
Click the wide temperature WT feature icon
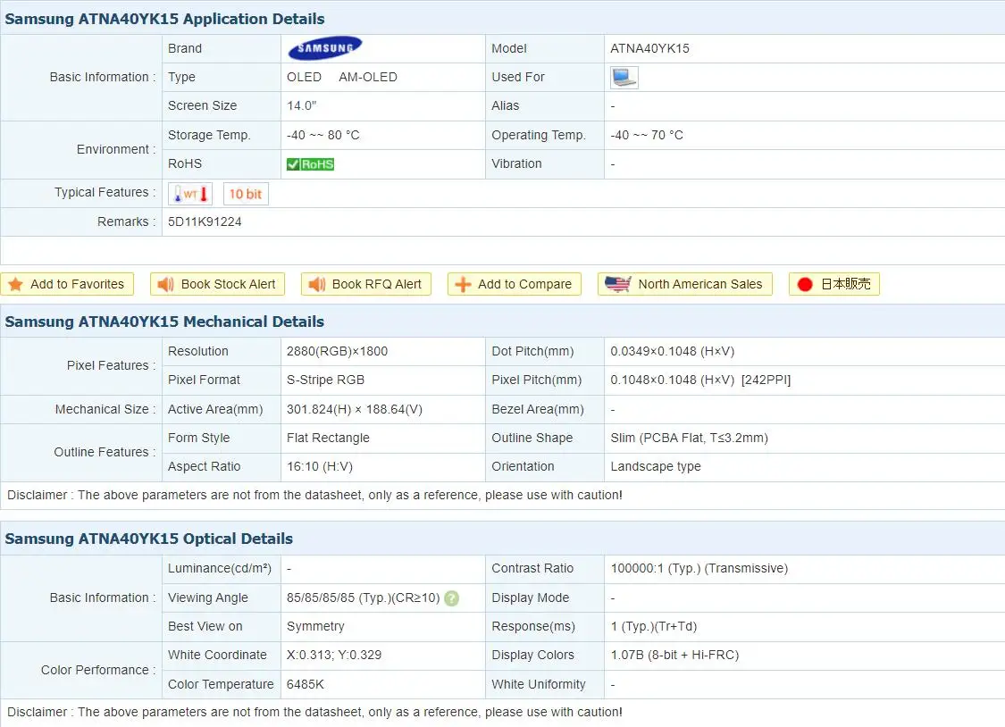pos(190,194)
